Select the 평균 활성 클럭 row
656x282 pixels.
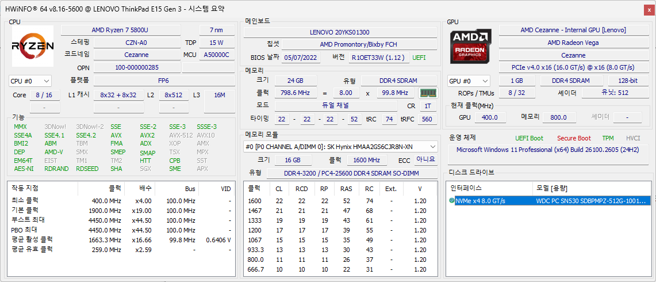pos(122,239)
